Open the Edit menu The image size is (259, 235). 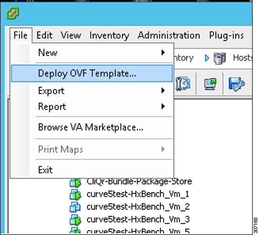click(44, 35)
